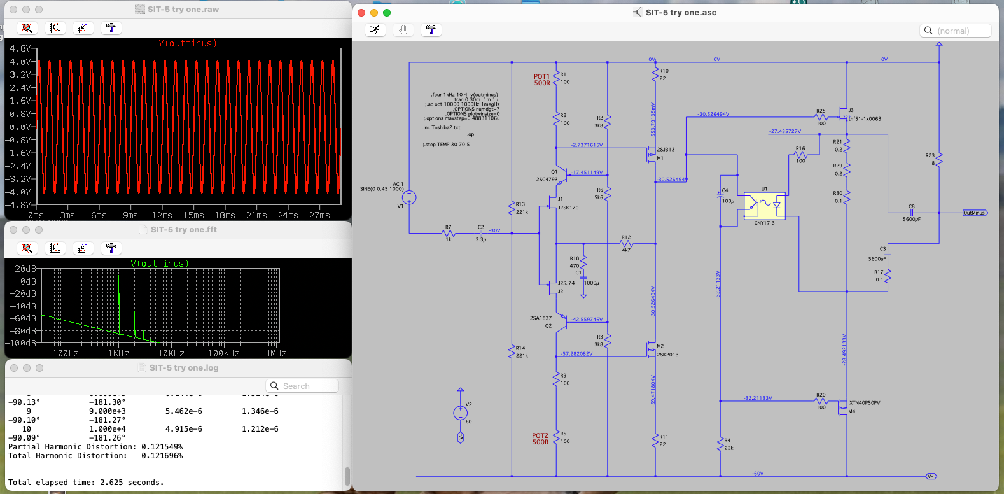Select the CNY17-3 optocoupler U1 symbol
The height and width of the screenshot is (494, 1004).
click(764, 206)
